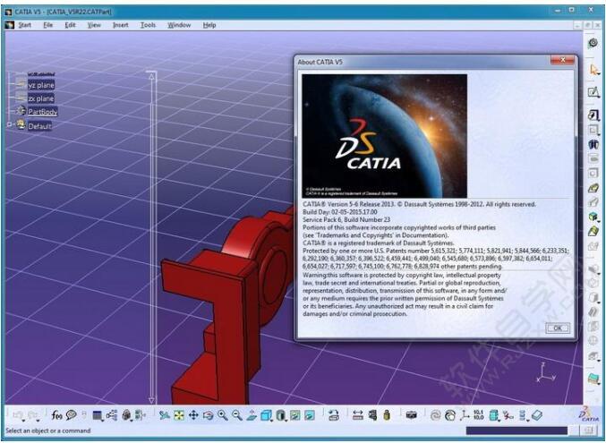The width and height of the screenshot is (606, 443).
Task: Click the comment bubble icon in bottom toolbar
Action: (71, 415)
